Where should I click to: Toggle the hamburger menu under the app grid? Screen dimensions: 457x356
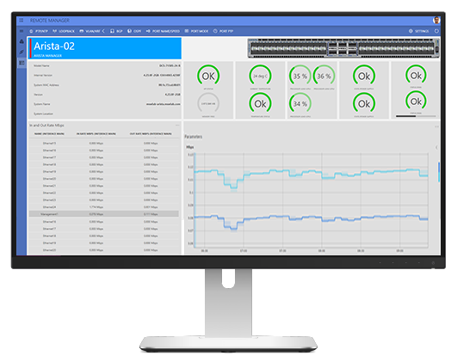click(22, 31)
